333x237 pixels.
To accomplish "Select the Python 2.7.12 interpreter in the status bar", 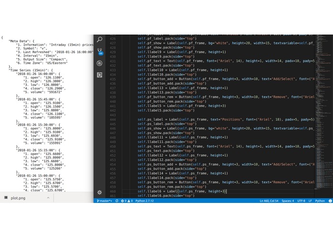I will (144, 201).
